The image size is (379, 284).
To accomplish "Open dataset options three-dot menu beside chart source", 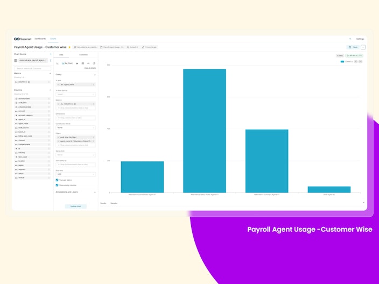I will [x=51, y=60].
